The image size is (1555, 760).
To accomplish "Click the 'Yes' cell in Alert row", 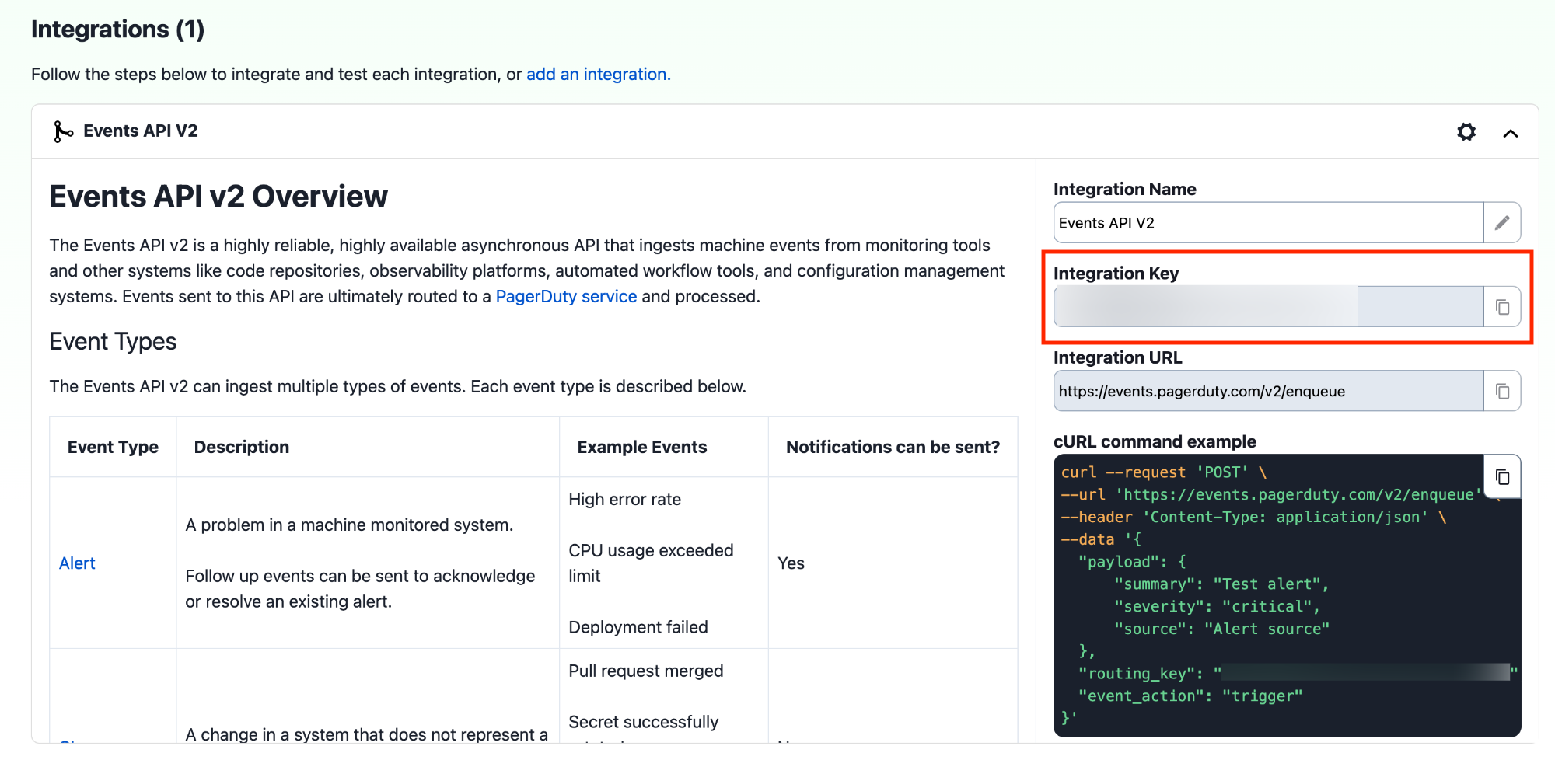I will point(791,563).
